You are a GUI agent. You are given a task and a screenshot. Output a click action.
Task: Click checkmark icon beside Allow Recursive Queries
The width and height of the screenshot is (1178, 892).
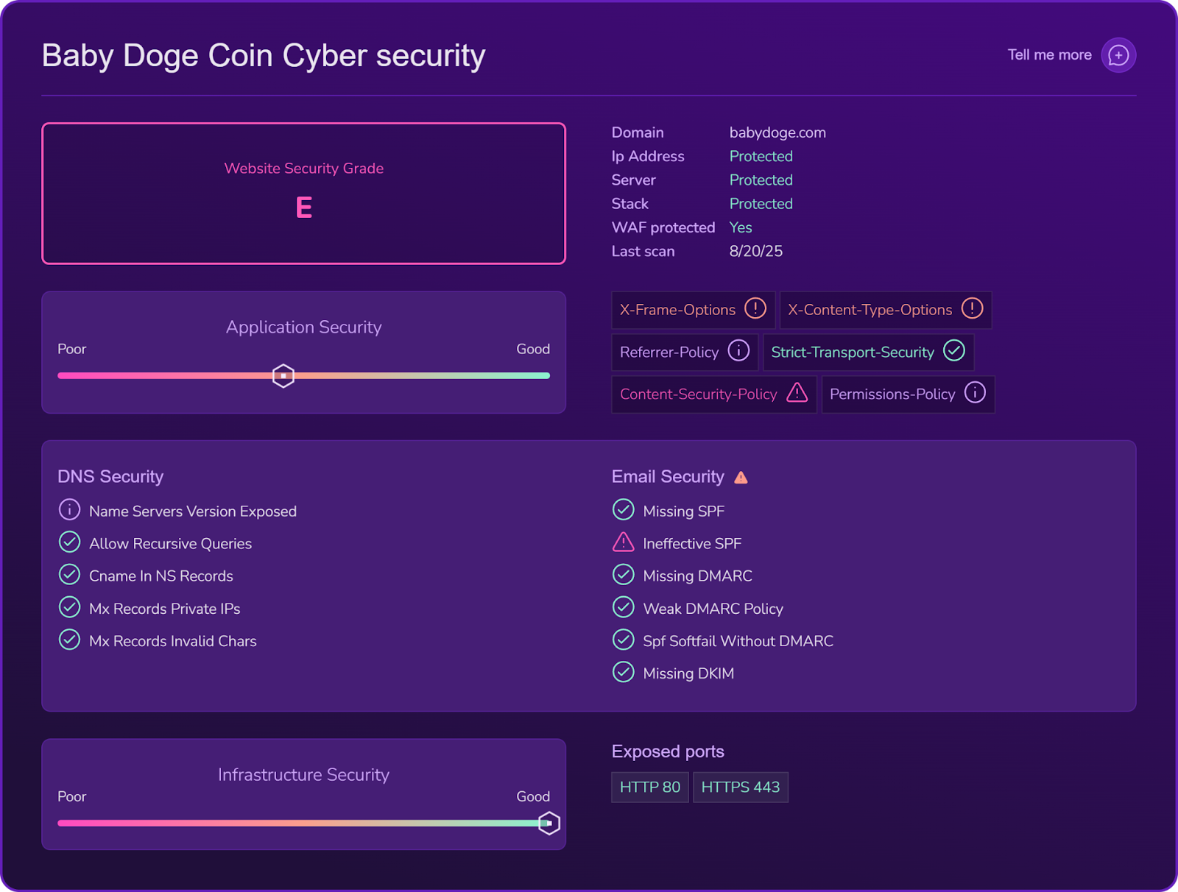(69, 542)
